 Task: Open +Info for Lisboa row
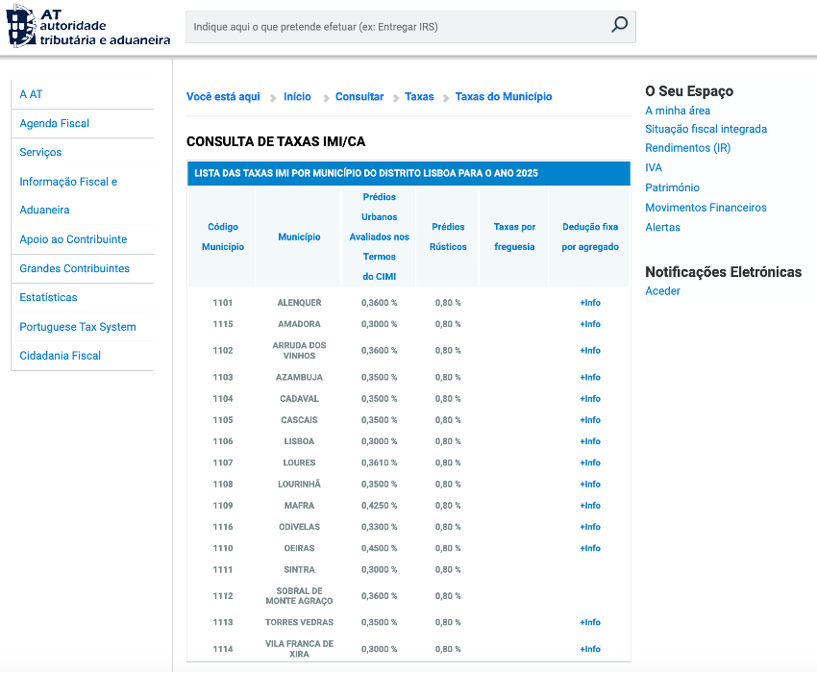[590, 441]
